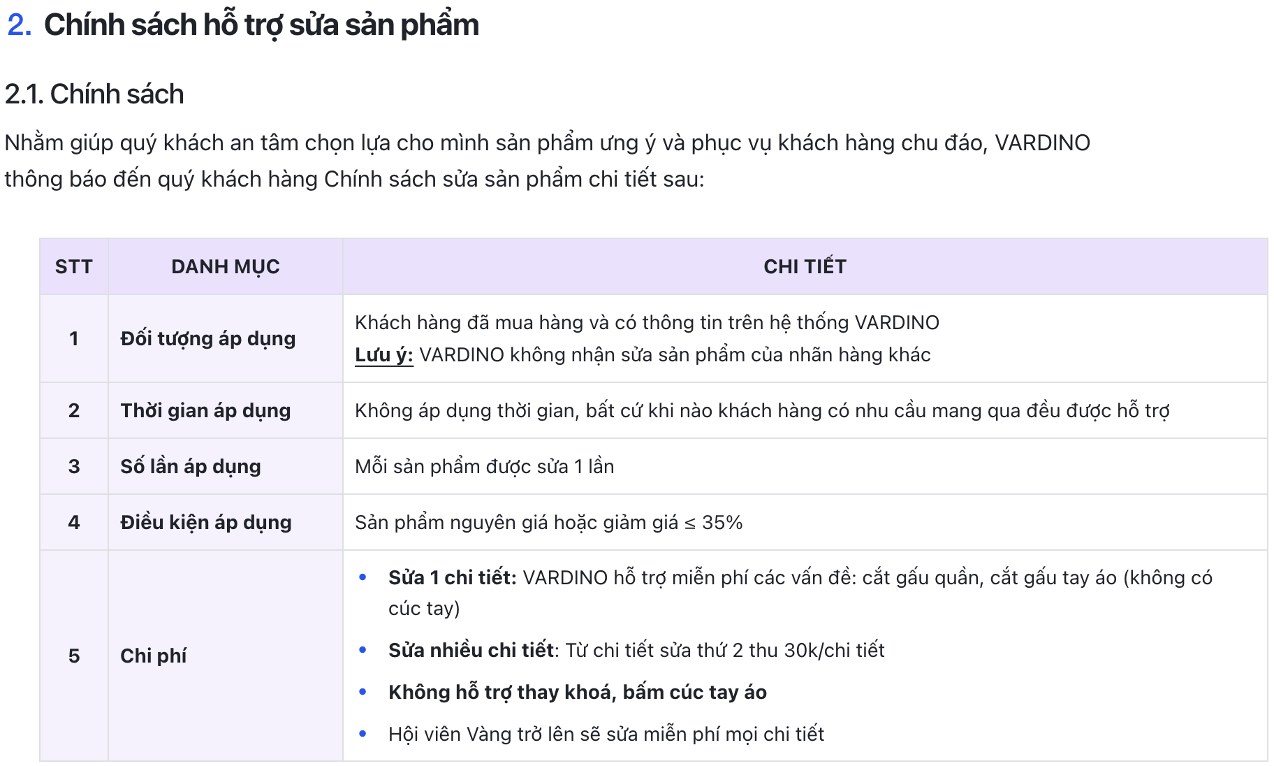1274x766 pixels.
Task: Select the "Điều kiện áp dụng" cell
Action: [x=205, y=523]
